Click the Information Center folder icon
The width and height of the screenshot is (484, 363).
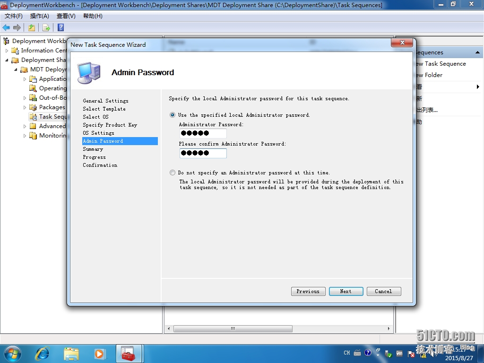(x=15, y=50)
